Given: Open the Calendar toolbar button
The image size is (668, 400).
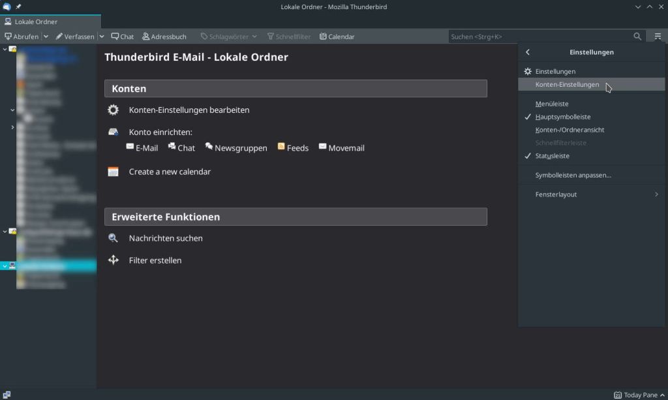Looking at the screenshot, I should (337, 37).
